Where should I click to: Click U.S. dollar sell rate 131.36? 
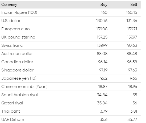[x=132, y=21]
